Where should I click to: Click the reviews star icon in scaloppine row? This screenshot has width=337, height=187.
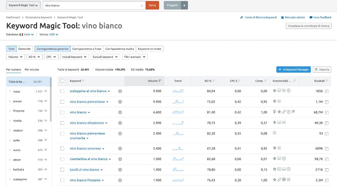[274, 90]
